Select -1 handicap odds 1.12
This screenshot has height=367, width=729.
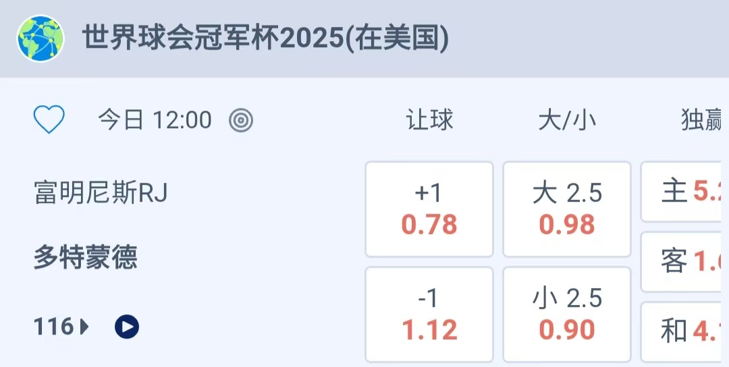tap(429, 314)
